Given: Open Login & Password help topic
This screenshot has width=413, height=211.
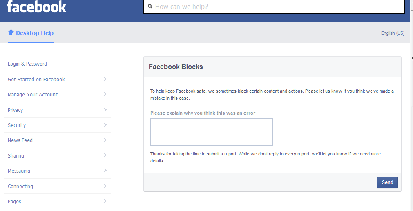Looking at the screenshot, I should pyautogui.click(x=27, y=64).
